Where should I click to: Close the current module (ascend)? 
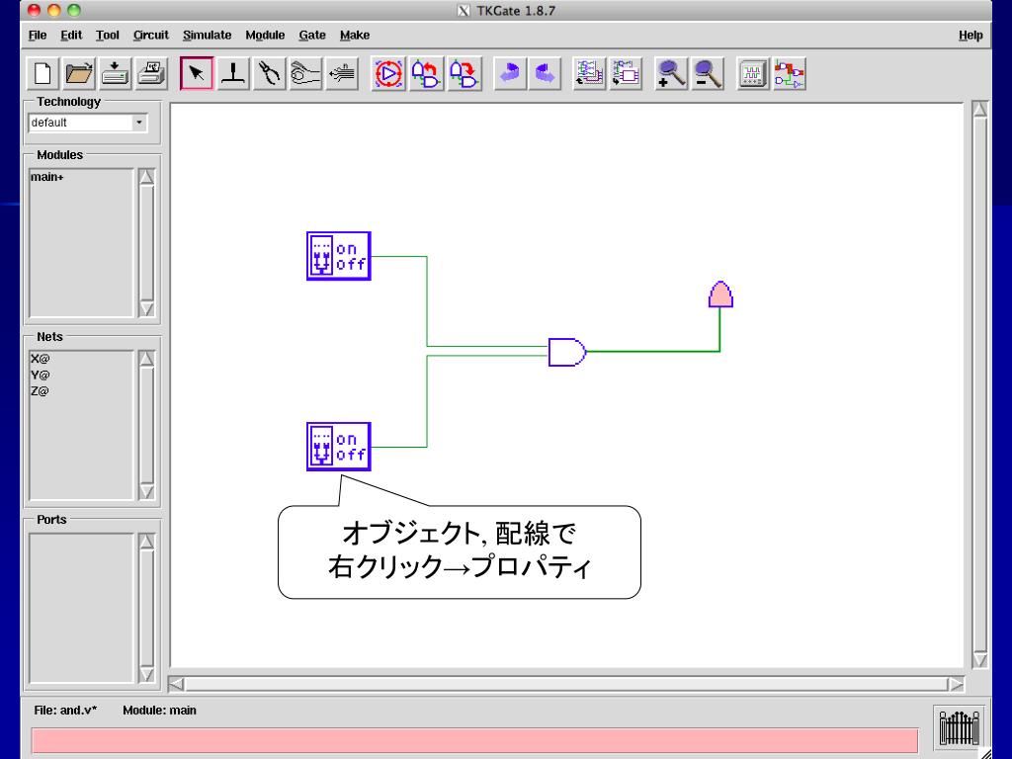click(626, 73)
